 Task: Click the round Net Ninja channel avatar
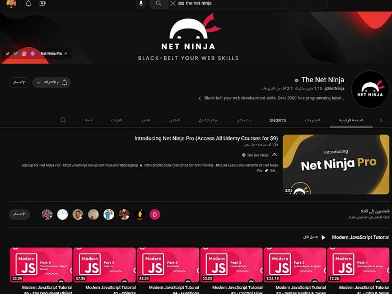click(370, 89)
